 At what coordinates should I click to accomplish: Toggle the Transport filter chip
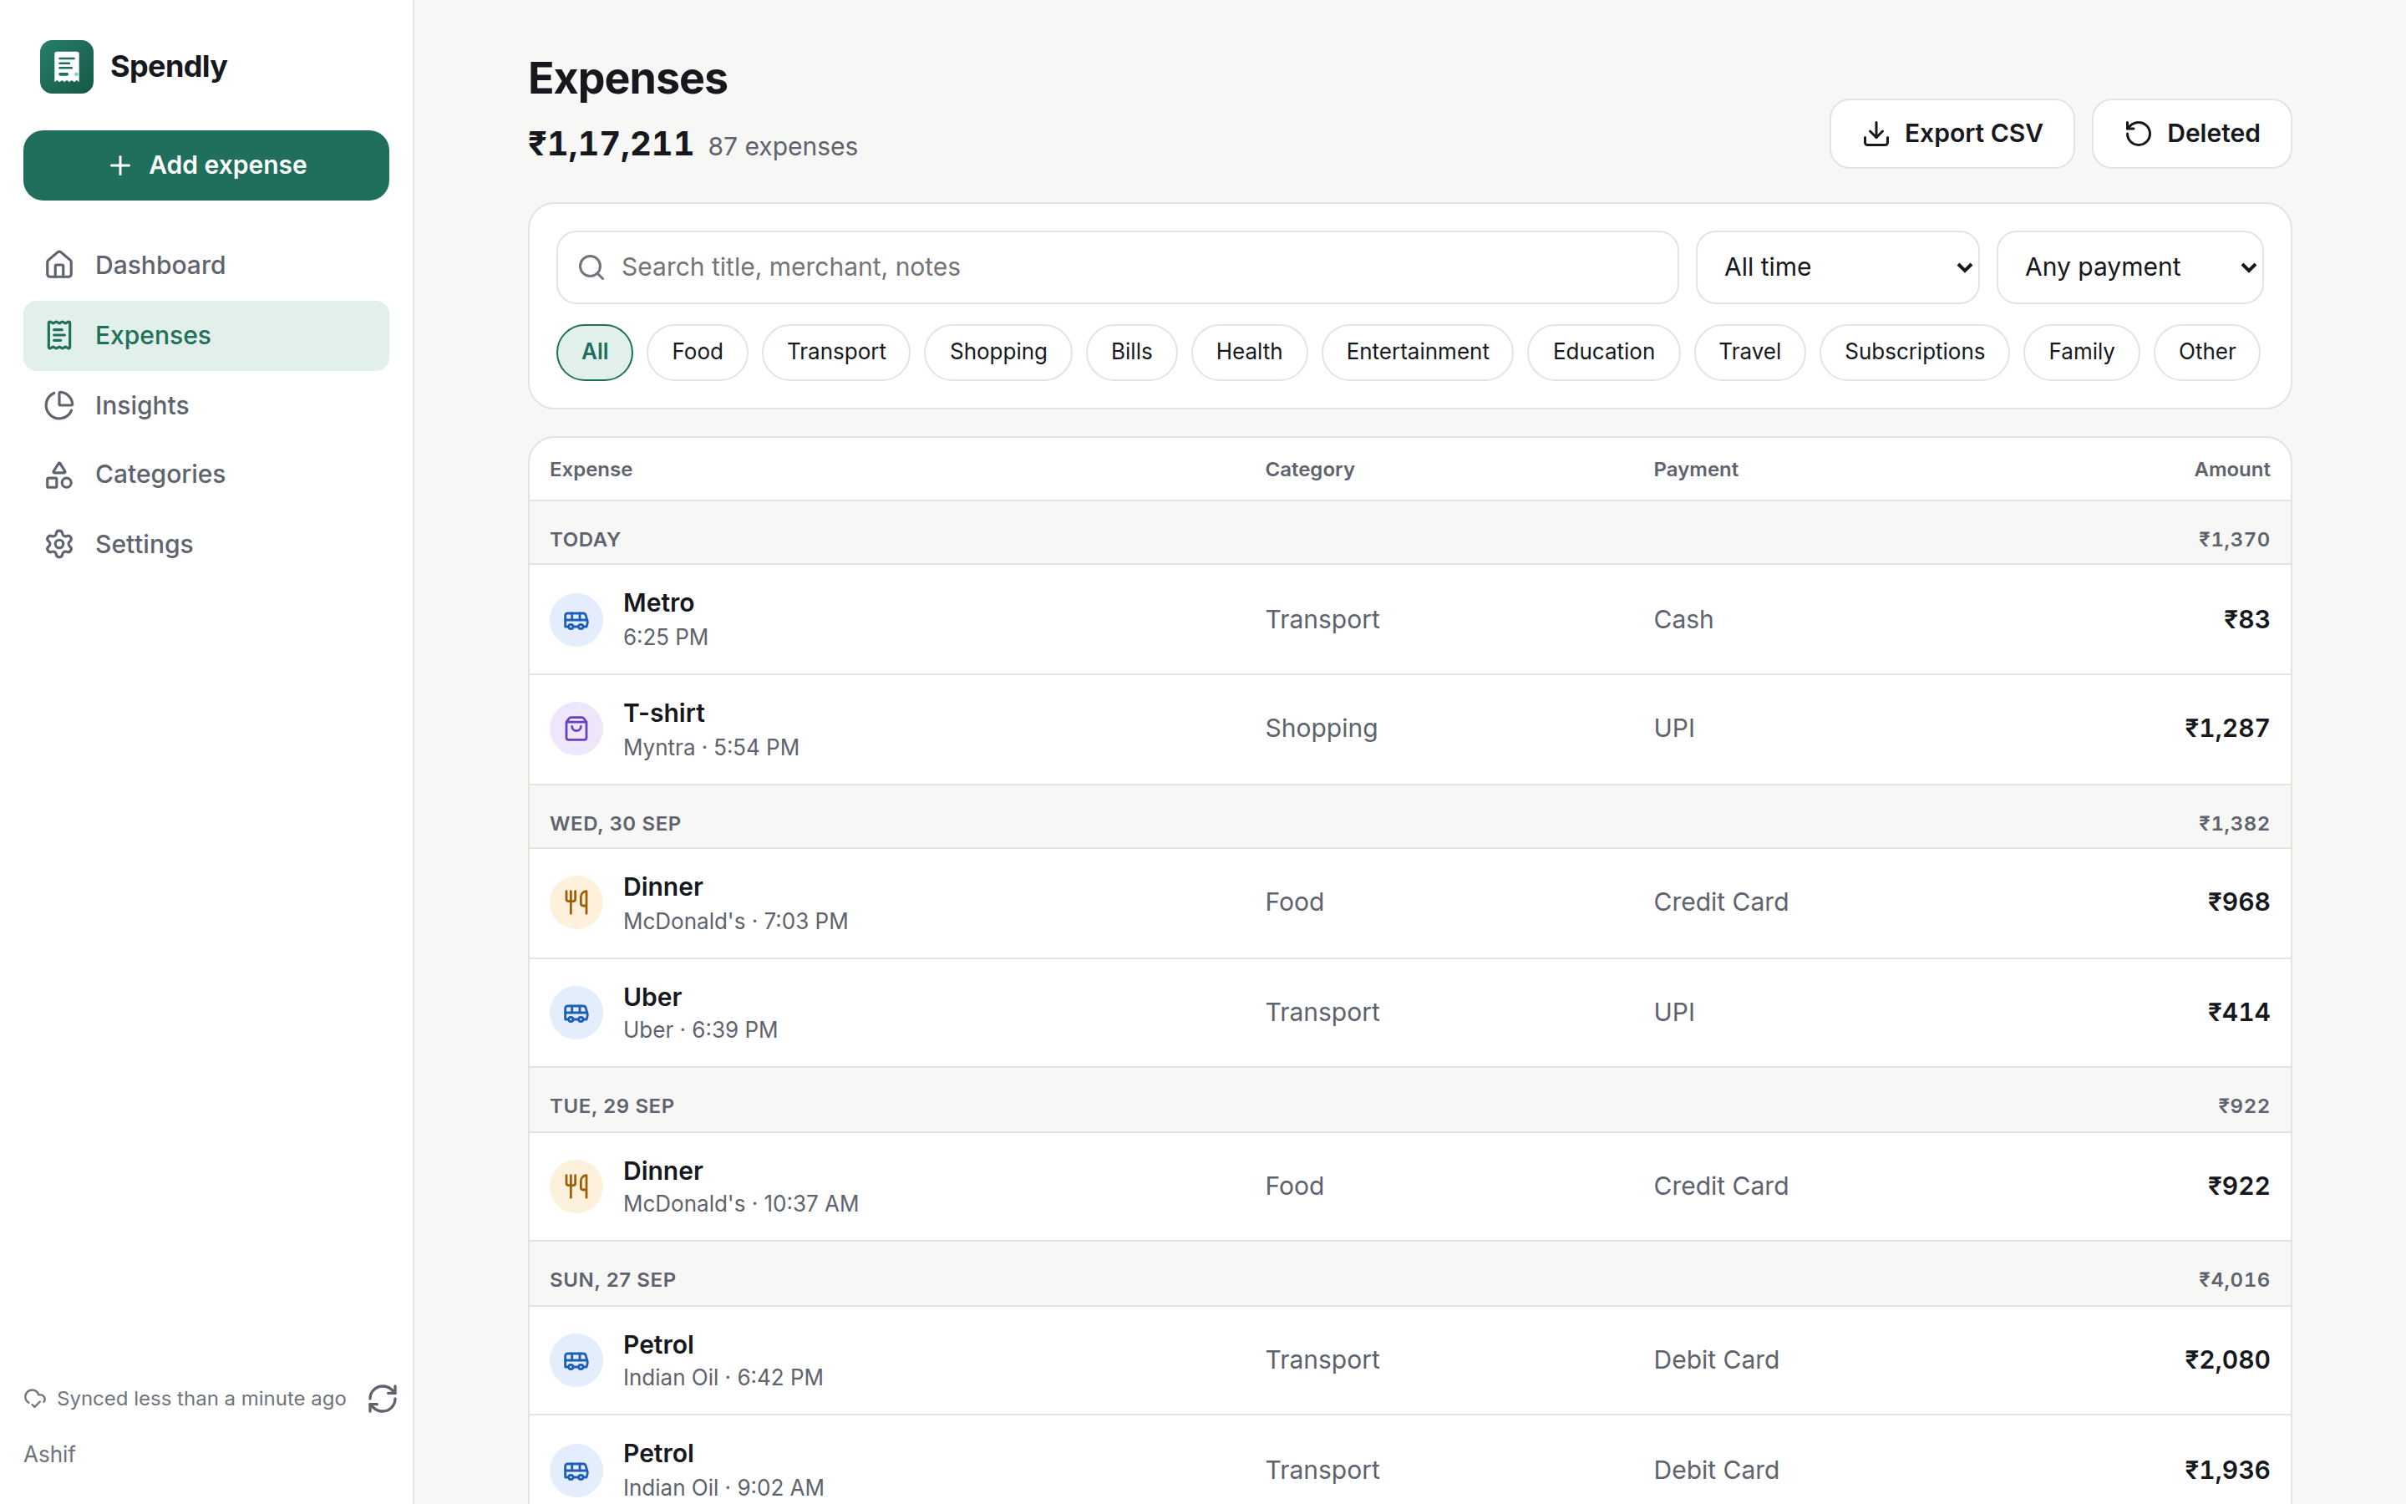point(836,352)
